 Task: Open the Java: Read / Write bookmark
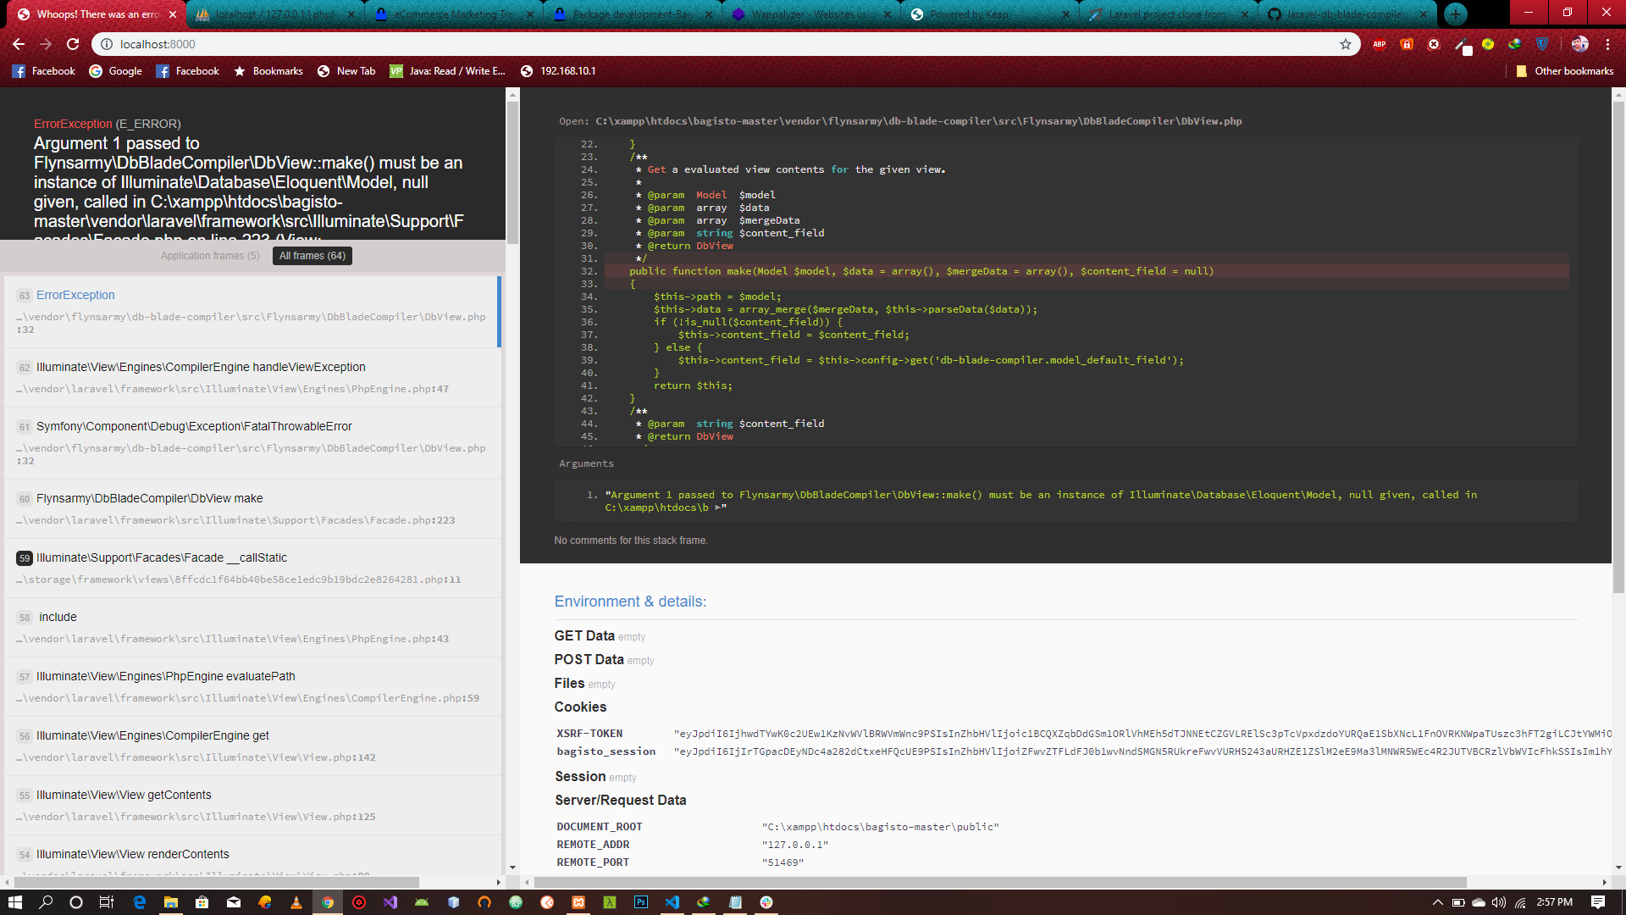click(447, 71)
